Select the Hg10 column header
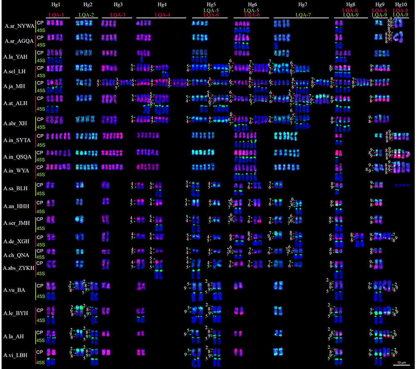This screenshot has height=369, width=417. tap(401, 5)
